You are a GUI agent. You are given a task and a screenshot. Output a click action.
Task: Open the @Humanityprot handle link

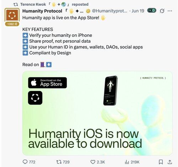tap(109, 11)
